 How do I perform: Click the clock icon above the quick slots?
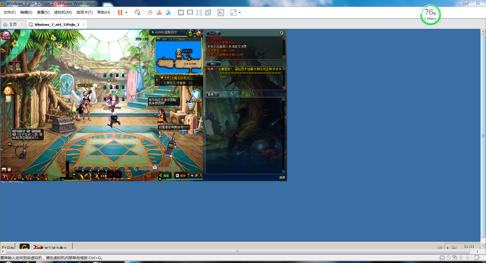9,170
